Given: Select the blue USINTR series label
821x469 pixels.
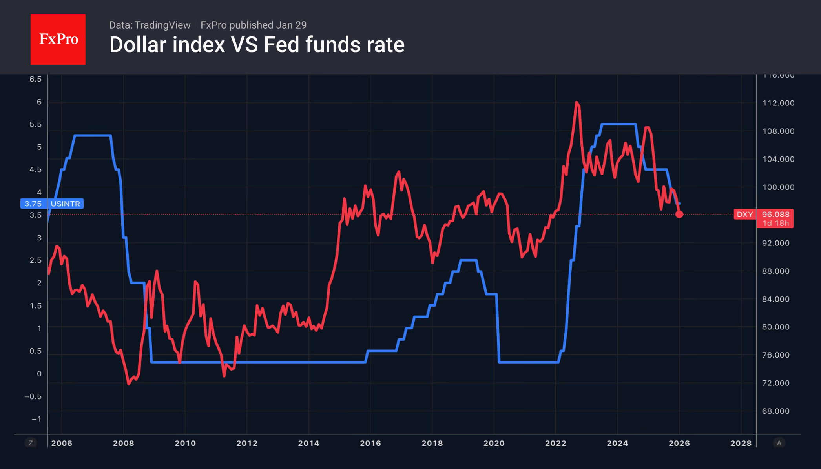Looking at the screenshot, I should [x=65, y=204].
